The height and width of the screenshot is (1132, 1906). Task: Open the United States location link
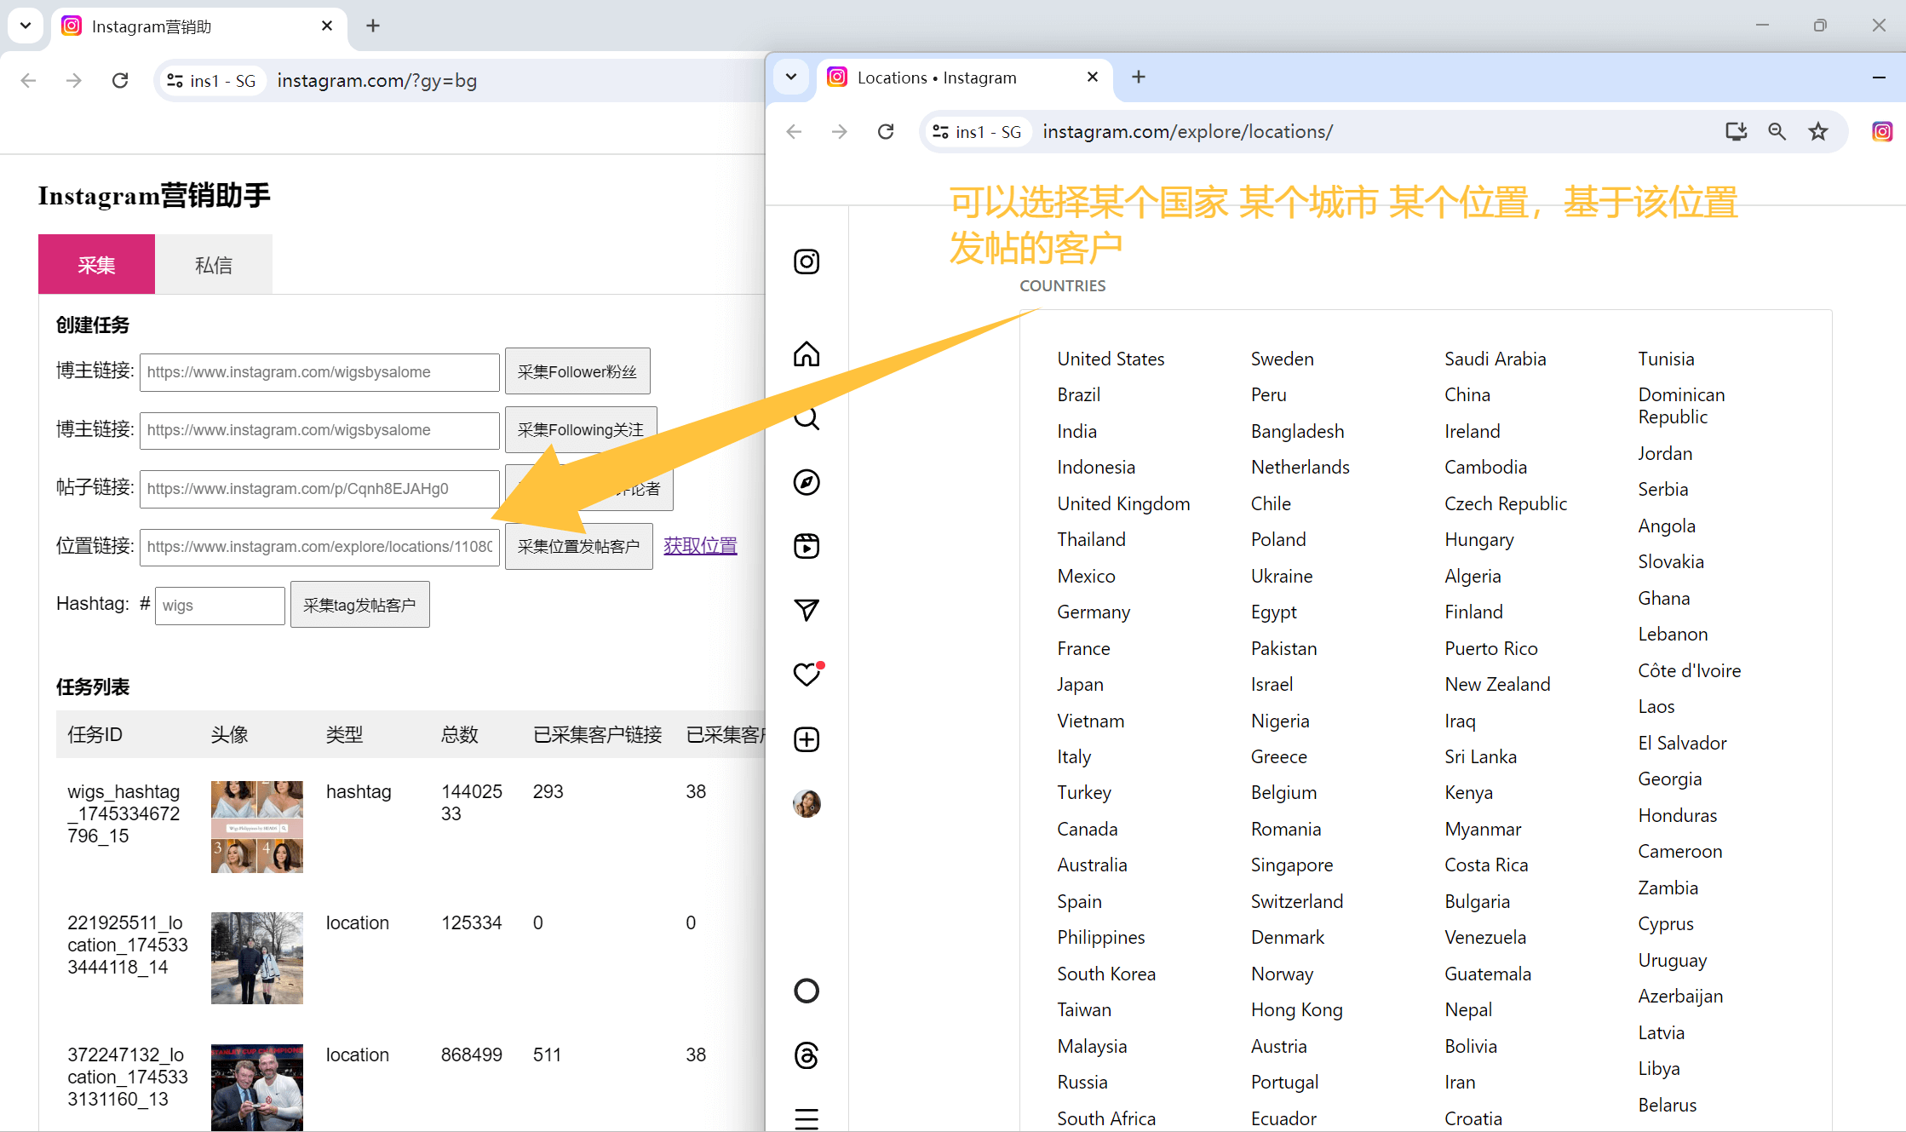point(1111,359)
